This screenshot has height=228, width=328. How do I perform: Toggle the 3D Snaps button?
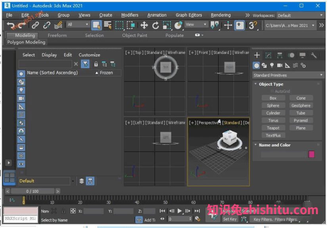[253, 25]
